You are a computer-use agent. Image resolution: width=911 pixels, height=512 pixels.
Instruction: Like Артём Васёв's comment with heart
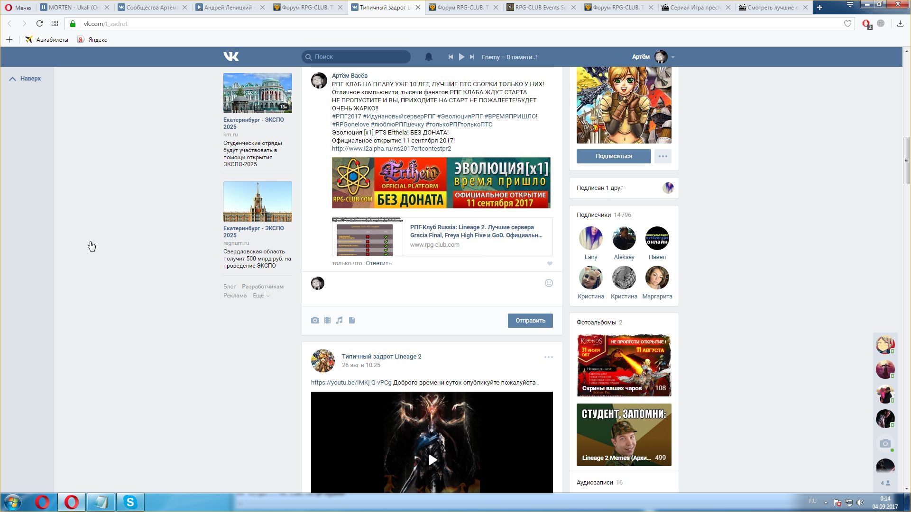tap(550, 264)
